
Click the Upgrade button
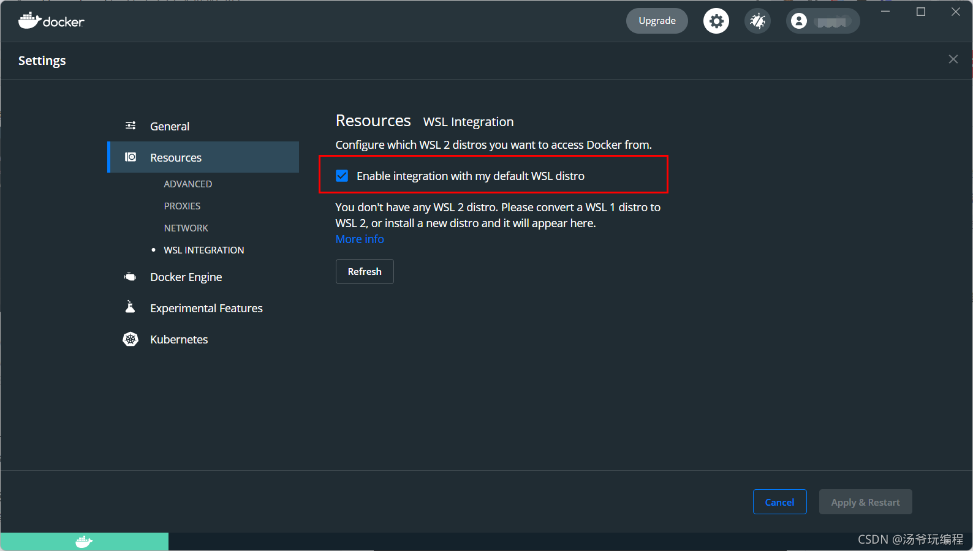point(657,21)
